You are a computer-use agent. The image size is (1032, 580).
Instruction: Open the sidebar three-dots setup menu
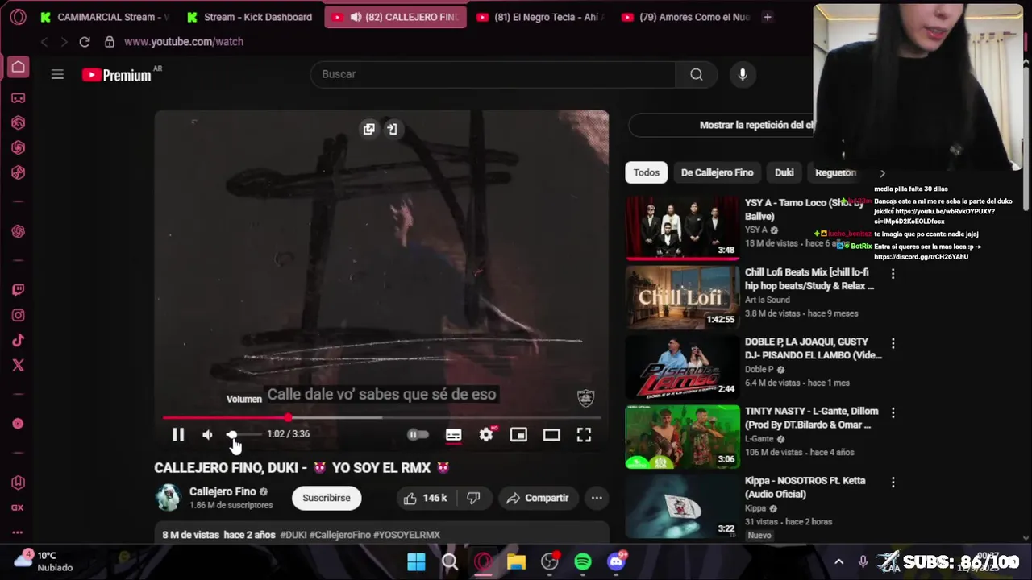18,532
